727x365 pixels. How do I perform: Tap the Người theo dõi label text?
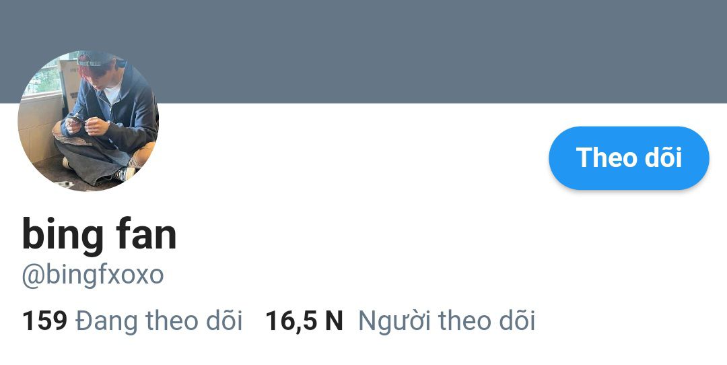click(x=447, y=321)
